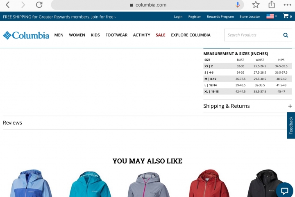
Task: Open the Store Locator link
Action: (x=250, y=16)
